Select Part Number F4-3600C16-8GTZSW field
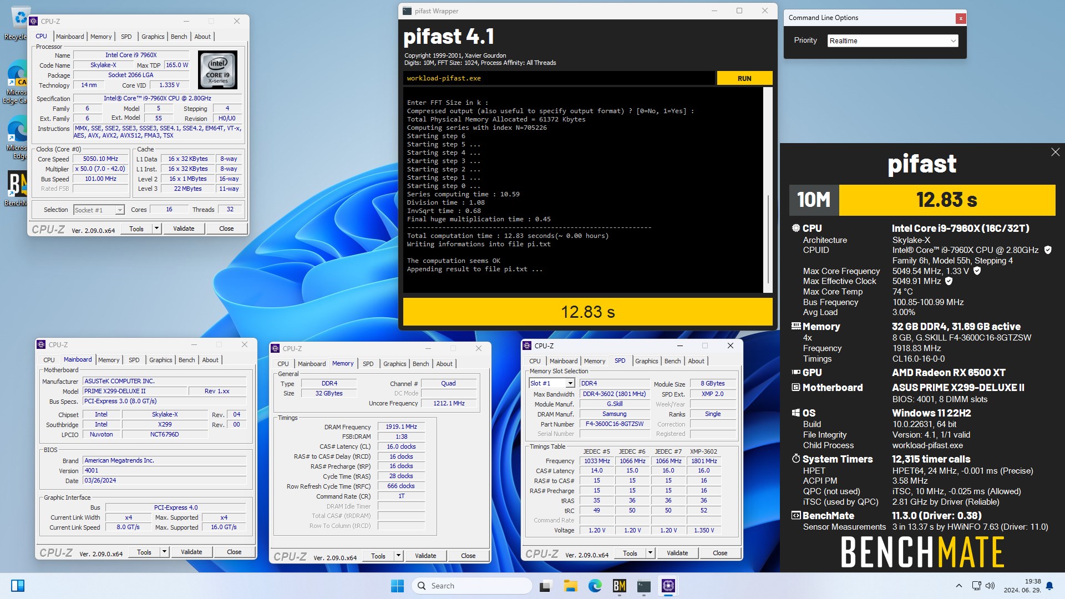 pos(615,424)
